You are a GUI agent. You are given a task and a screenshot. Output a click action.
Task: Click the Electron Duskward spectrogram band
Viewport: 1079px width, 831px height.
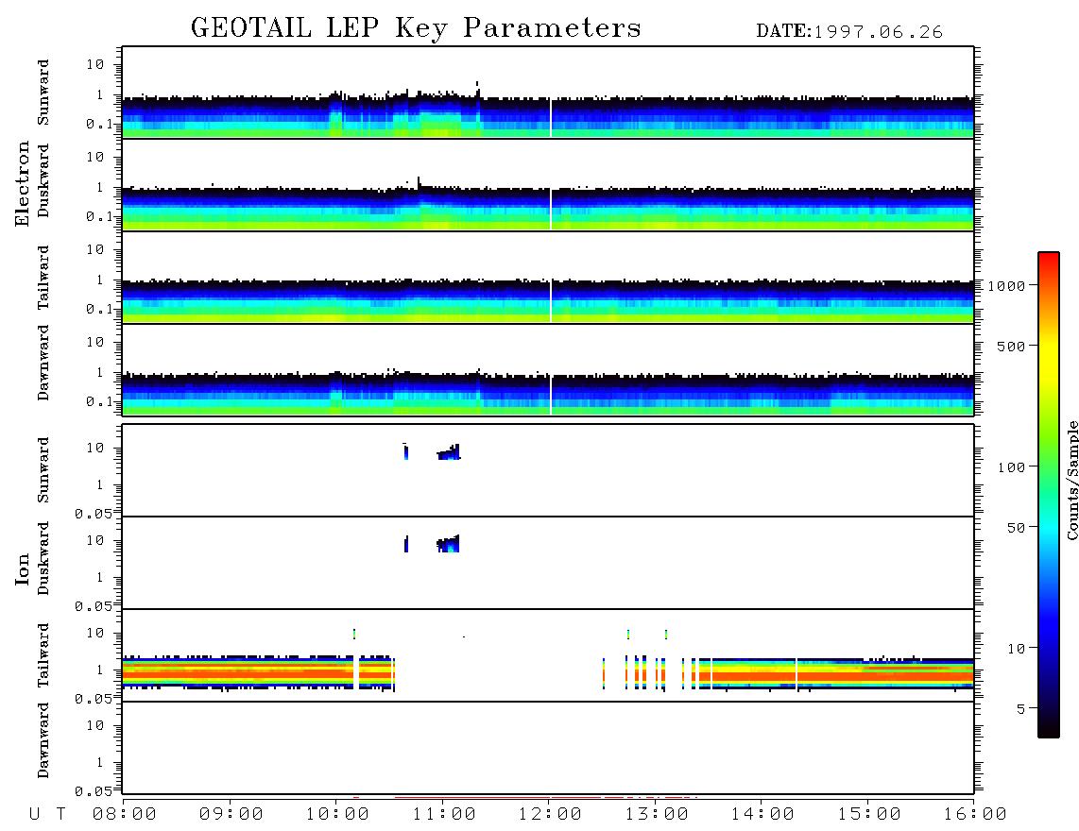[x=548, y=208]
